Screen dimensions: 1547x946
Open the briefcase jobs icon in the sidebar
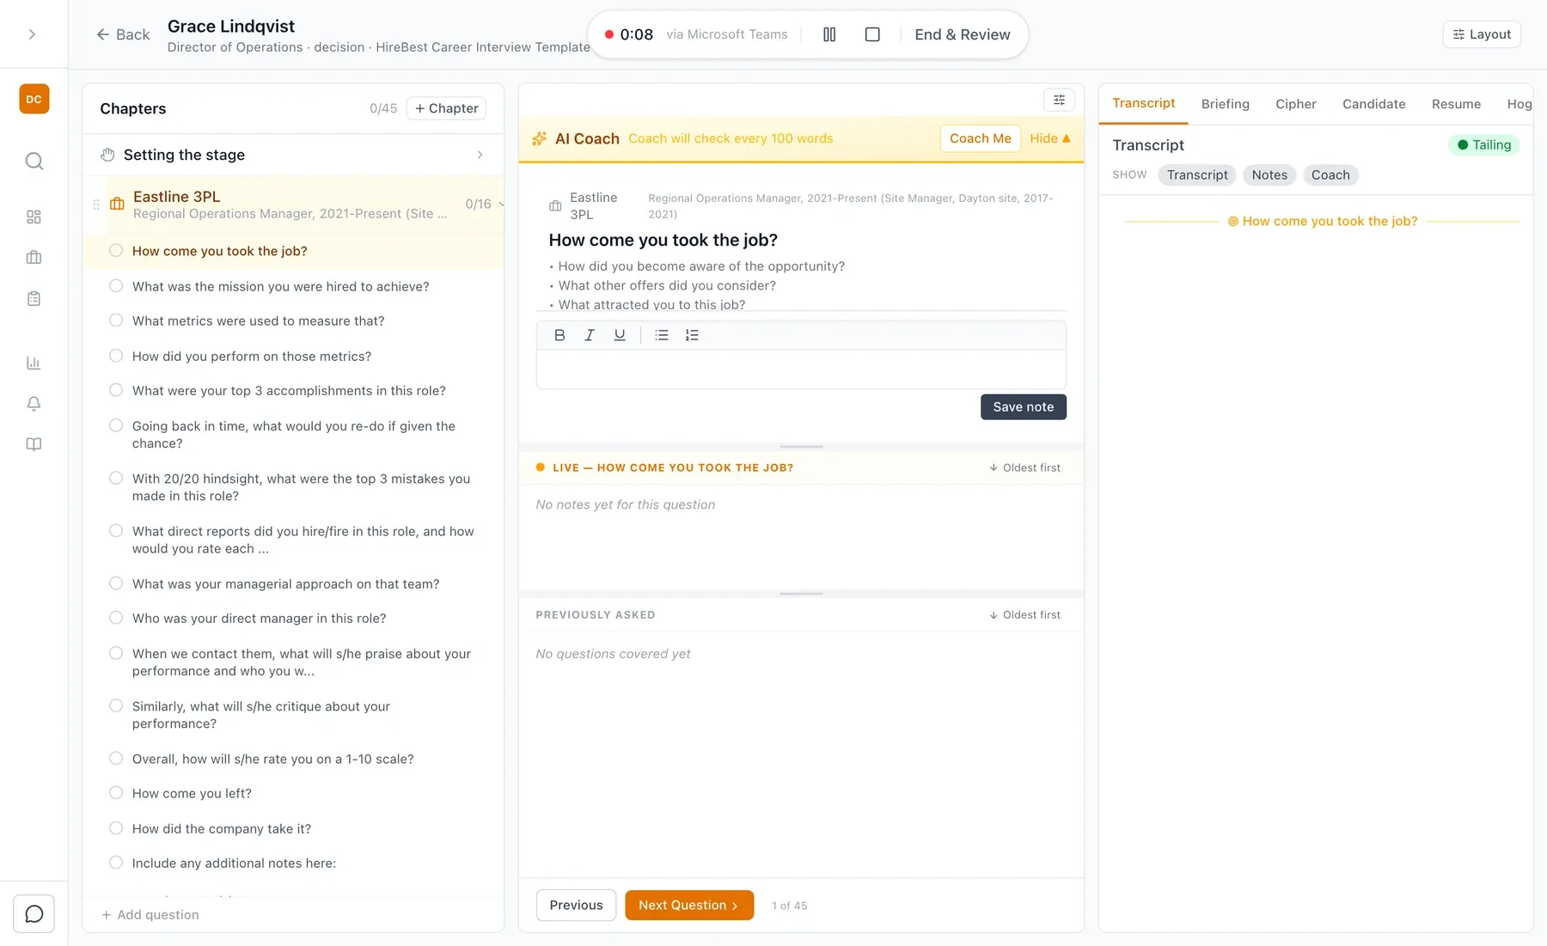34,257
